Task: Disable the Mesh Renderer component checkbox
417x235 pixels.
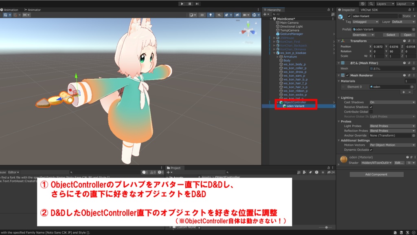Action: (347, 75)
